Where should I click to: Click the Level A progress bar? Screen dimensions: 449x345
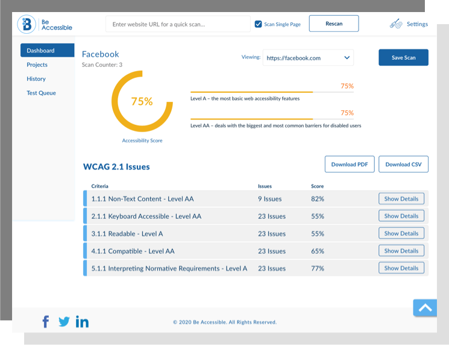272,92
